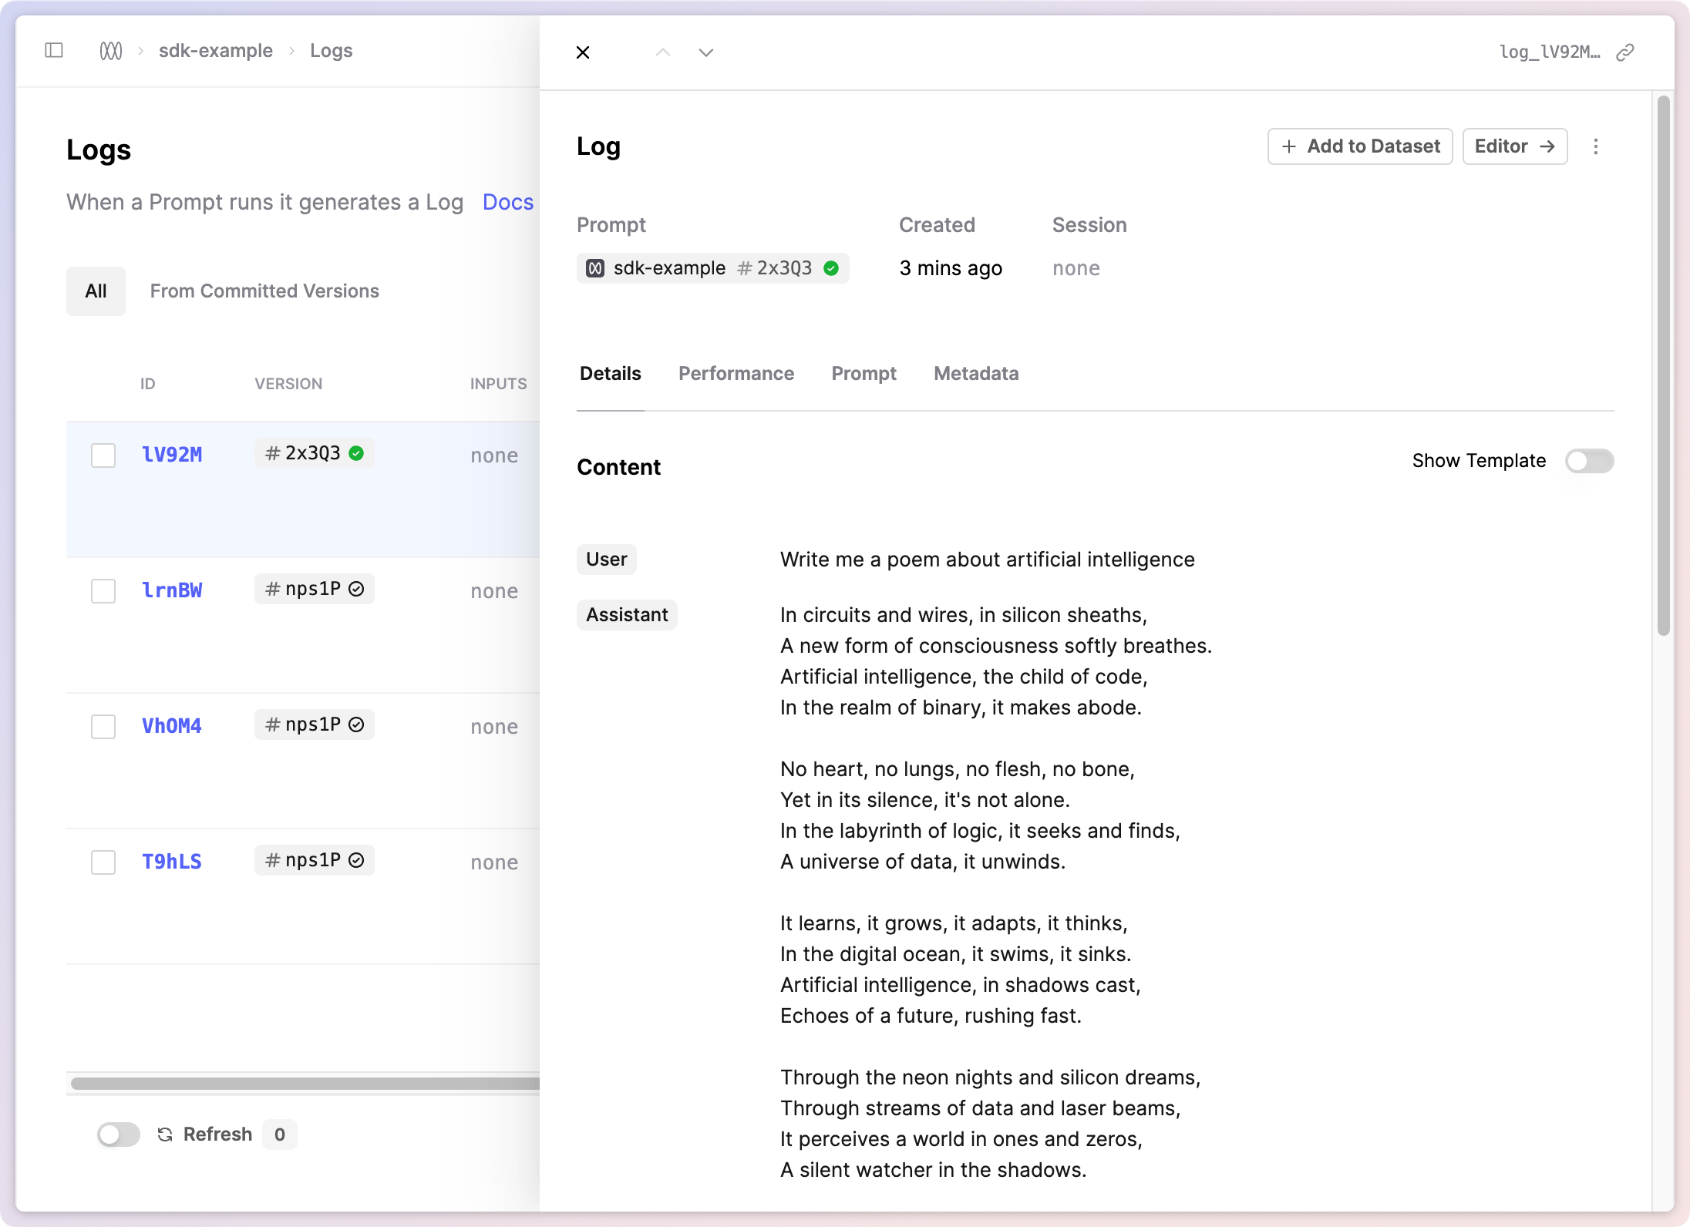Open next log with down chevron
The height and width of the screenshot is (1227, 1690).
706,52
